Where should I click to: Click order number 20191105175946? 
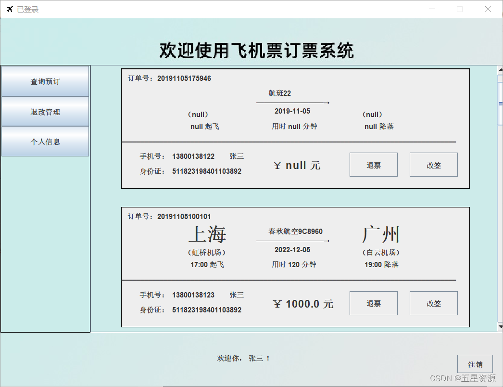coord(184,78)
